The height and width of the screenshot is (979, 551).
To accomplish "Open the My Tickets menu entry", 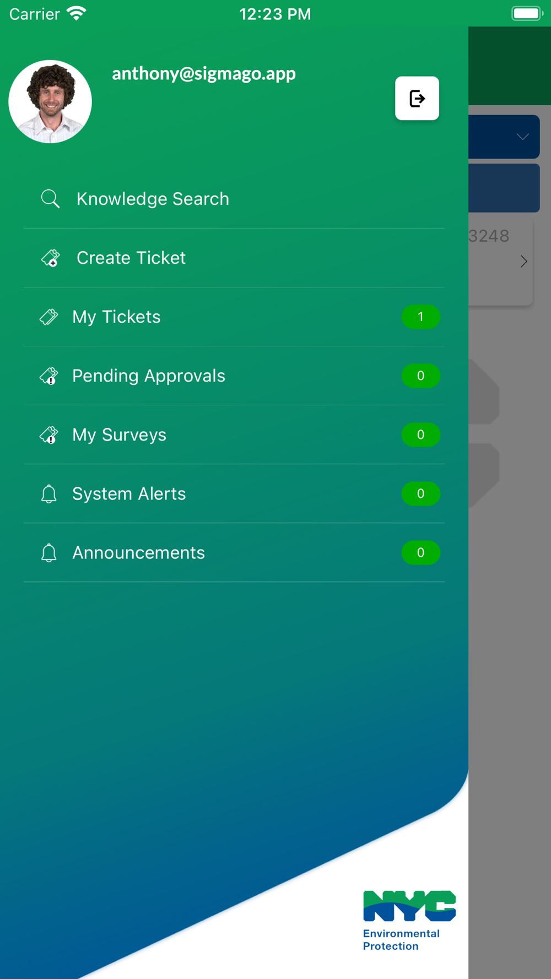I will (x=234, y=317).
